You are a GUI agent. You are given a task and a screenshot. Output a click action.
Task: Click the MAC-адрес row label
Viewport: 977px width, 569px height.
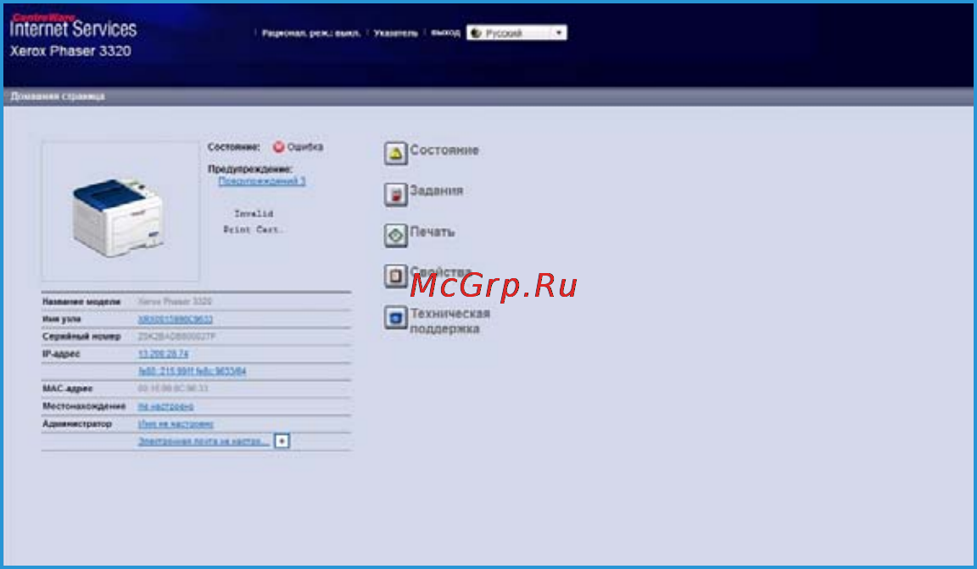pyautogui.click(x=67, y=389)
